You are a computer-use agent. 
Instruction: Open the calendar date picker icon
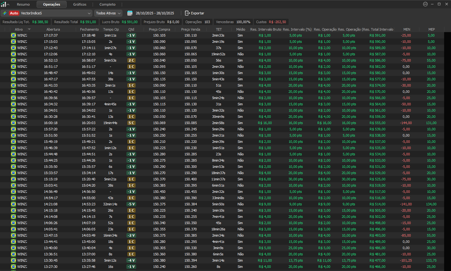[x=130, y=13]
